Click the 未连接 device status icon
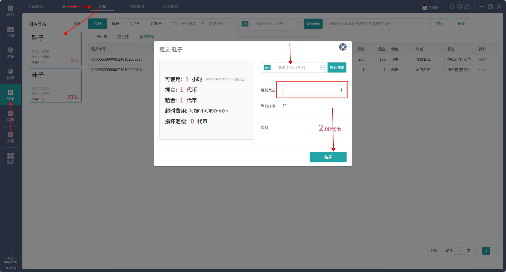Viewport: 506px width, 272px height. click(425, 7)
